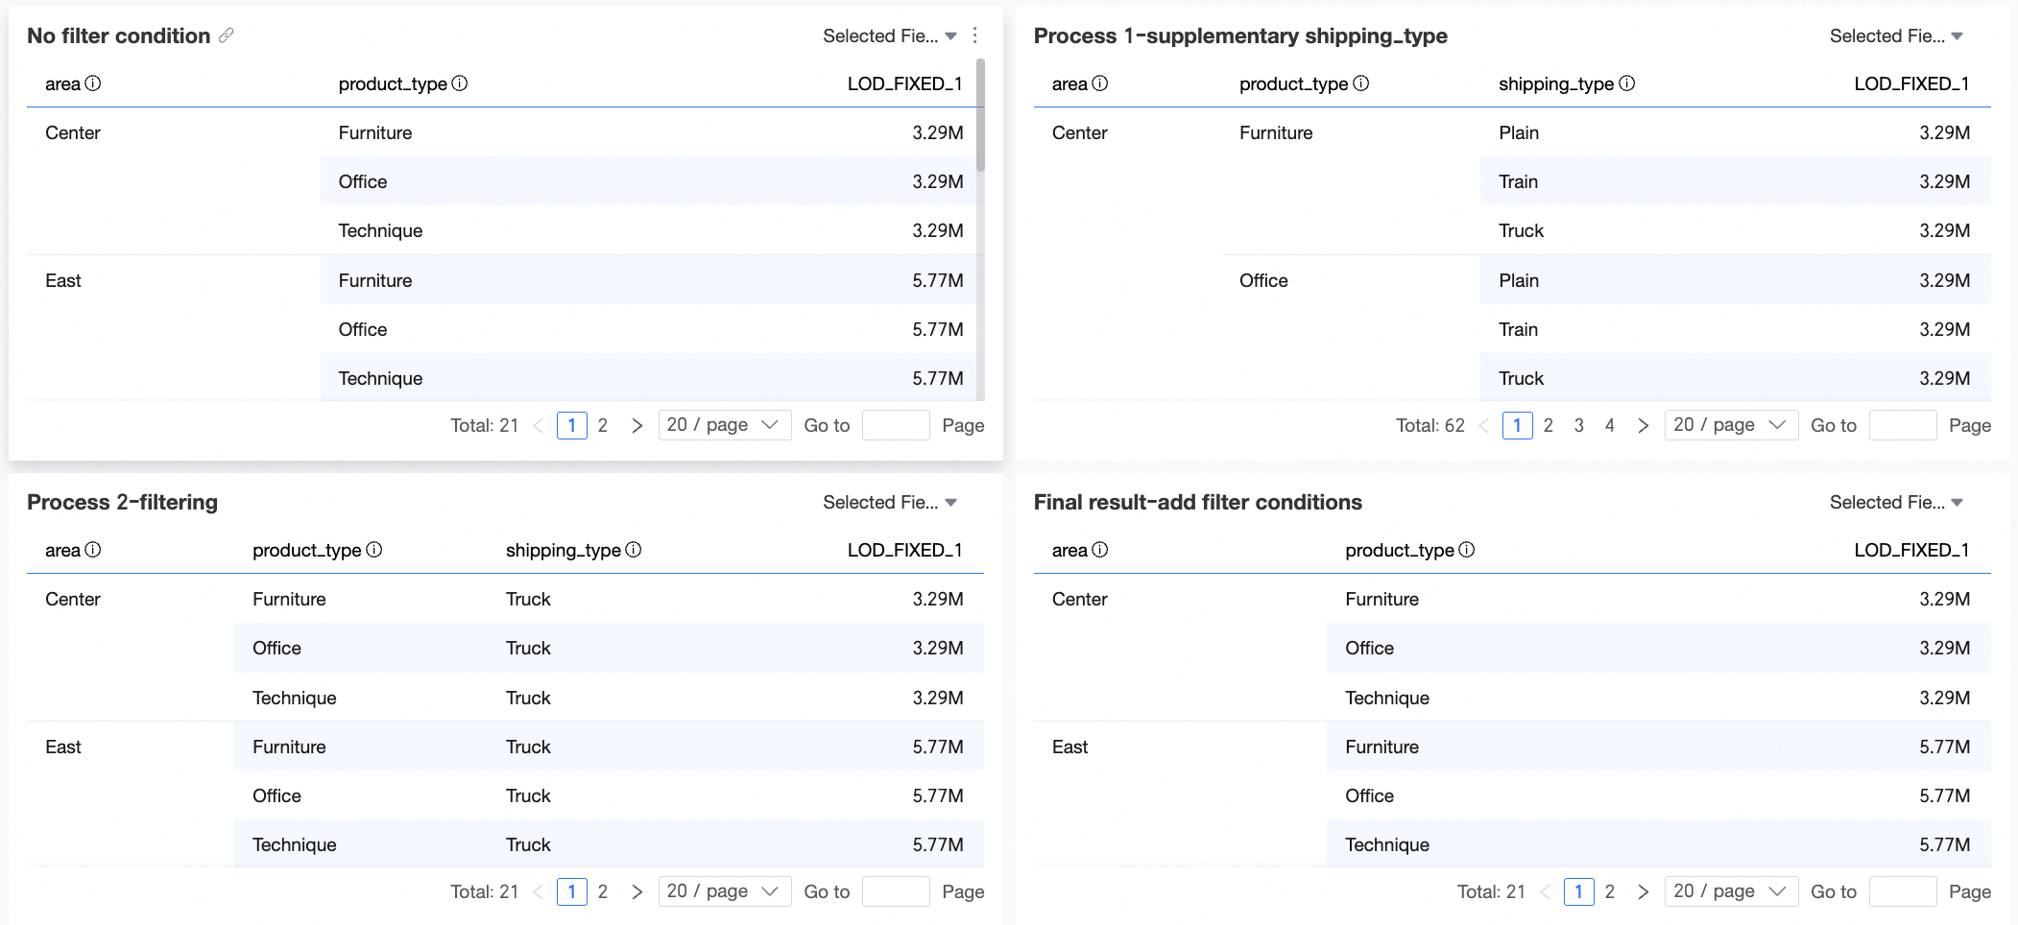Viewport: 2018px width, 925px height.
Task: Go to next page in Process 1 table
Action: [1643, 425]
